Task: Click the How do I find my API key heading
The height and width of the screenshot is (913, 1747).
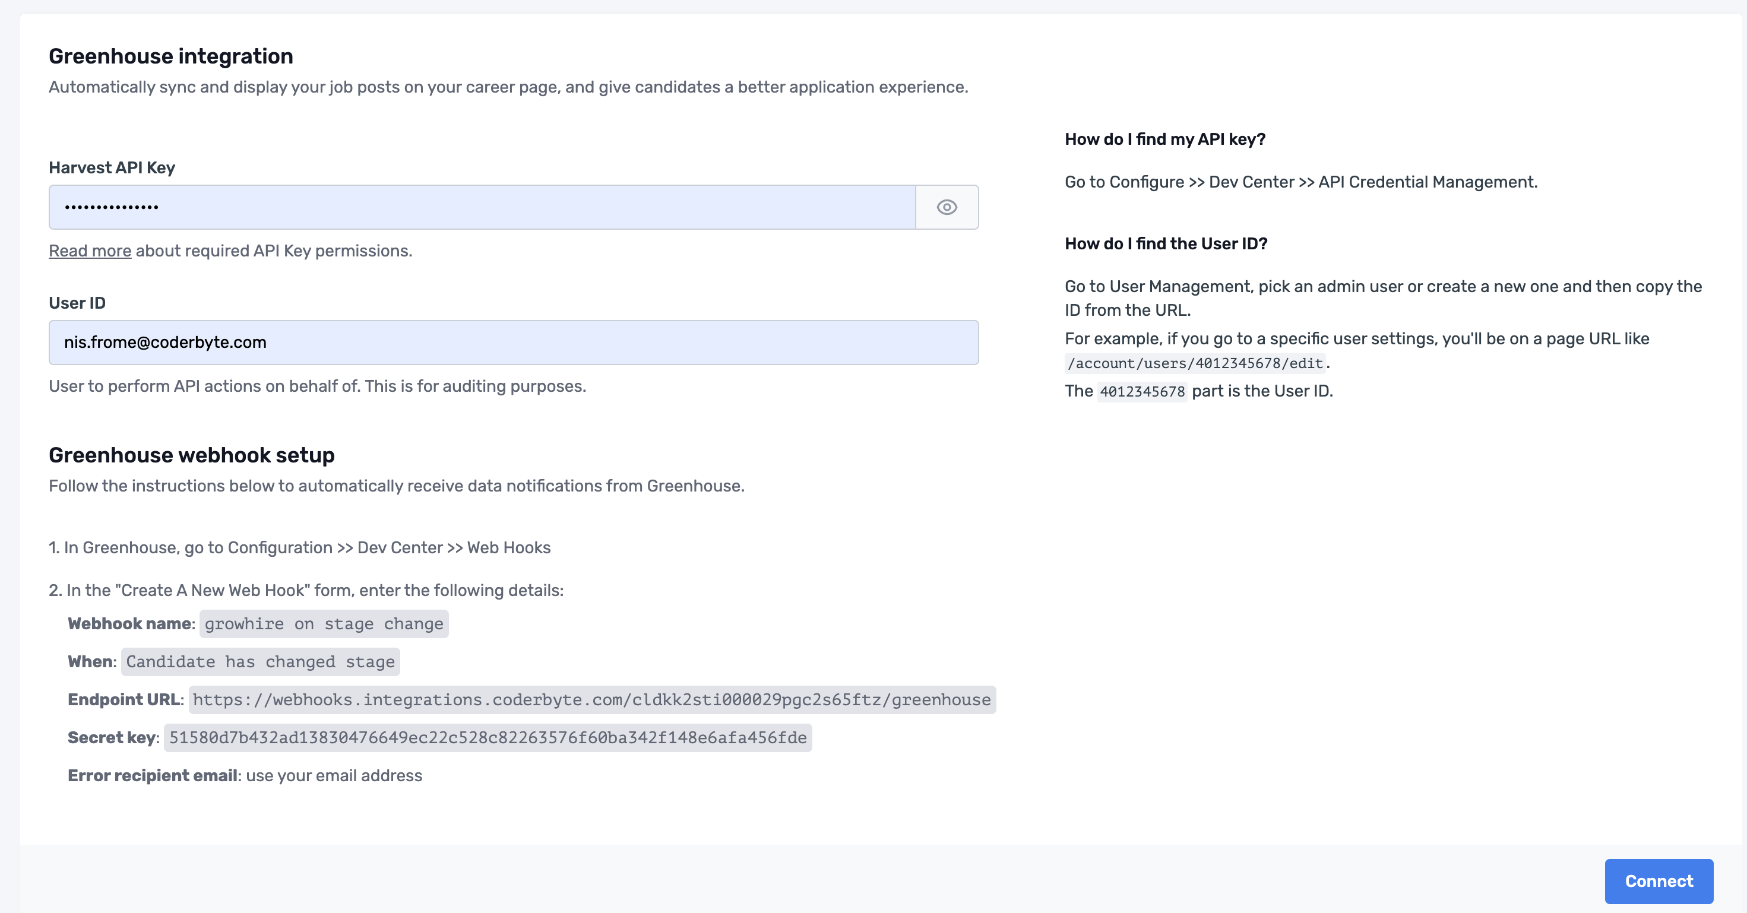Action: click(x=1164, y=139)
